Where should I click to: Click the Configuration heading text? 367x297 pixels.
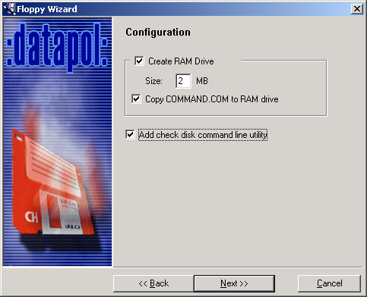coord(158,33)
